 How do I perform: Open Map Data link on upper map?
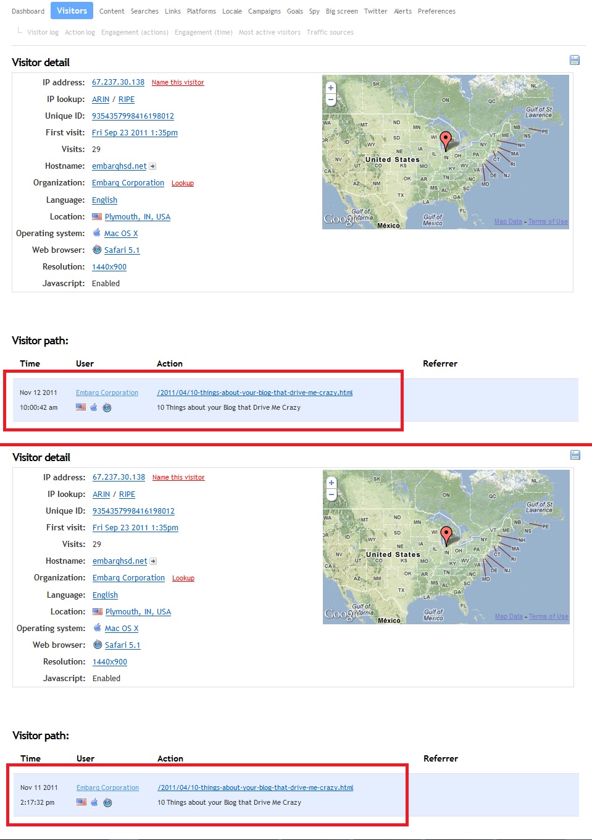[x=508, y=221]
